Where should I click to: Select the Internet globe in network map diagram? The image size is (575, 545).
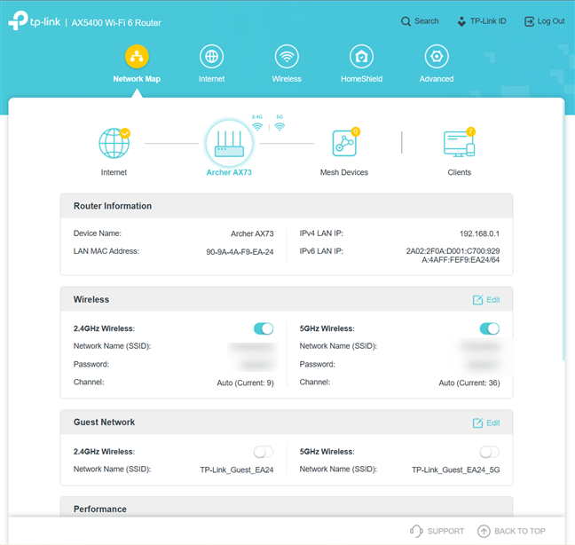[114, 143]
